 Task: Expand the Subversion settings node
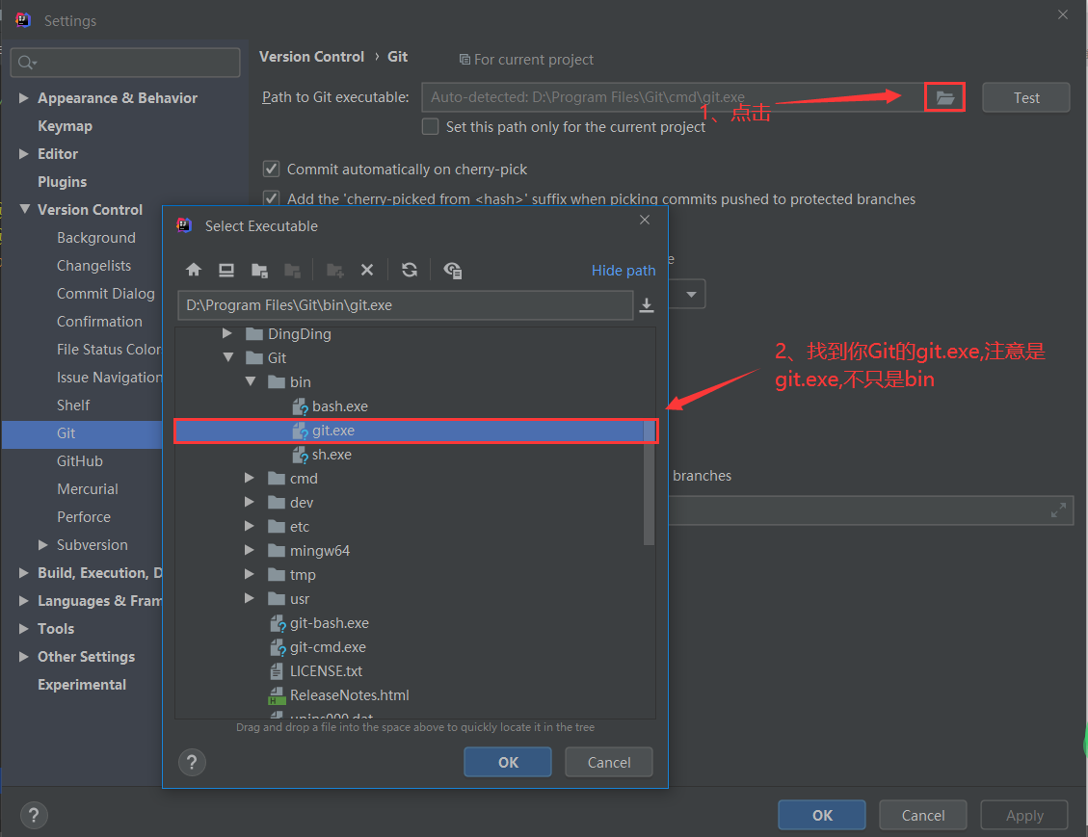tap(43, 545)
